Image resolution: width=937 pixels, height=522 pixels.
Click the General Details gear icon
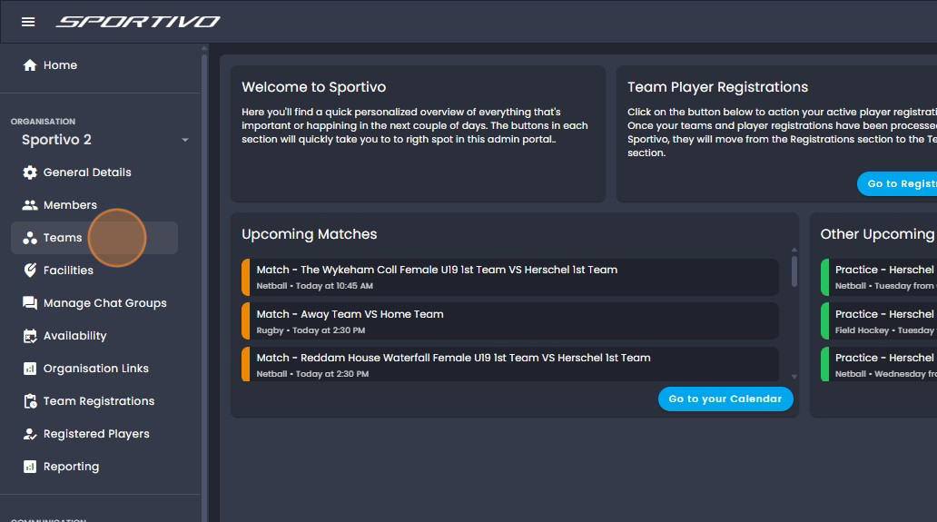click(x=30, y=172)
